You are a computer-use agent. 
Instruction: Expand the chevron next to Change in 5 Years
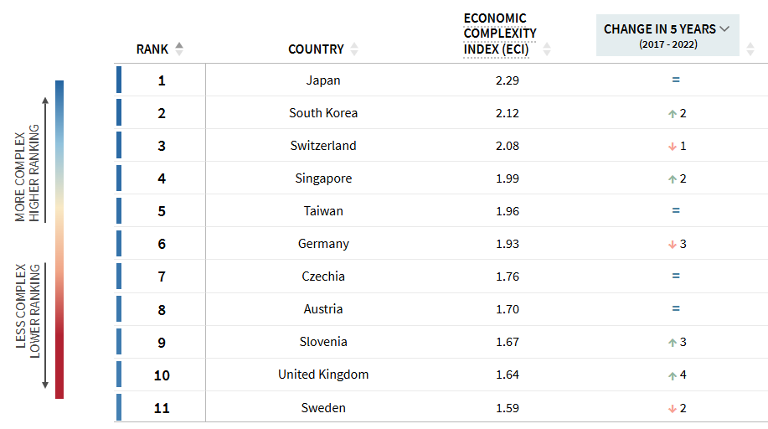point(724,28)
